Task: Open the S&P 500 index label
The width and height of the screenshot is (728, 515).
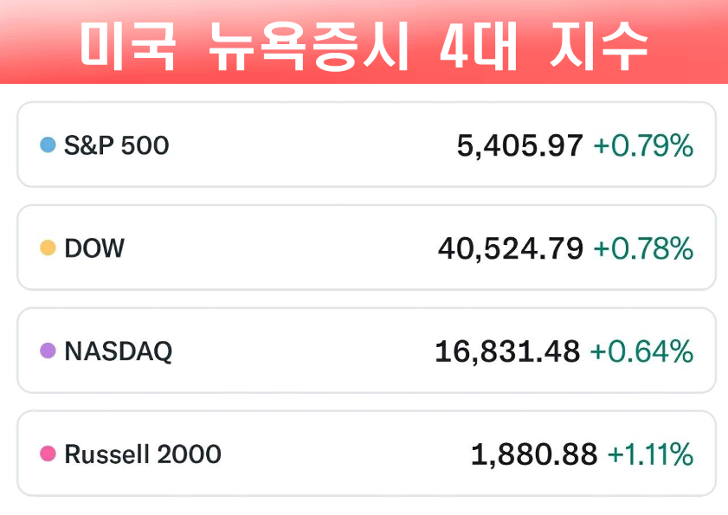Action: click(117, 145)
